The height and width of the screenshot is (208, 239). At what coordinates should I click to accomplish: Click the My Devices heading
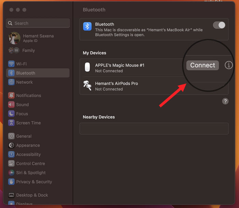pos(94,53)
